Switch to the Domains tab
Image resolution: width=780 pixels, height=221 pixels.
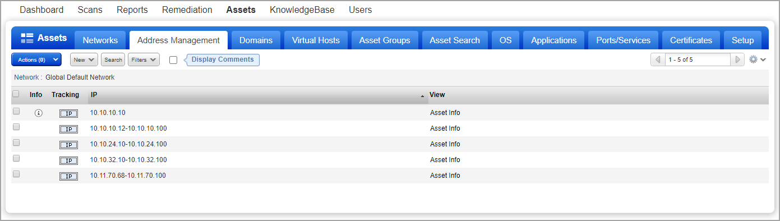[x=256, y=40]
